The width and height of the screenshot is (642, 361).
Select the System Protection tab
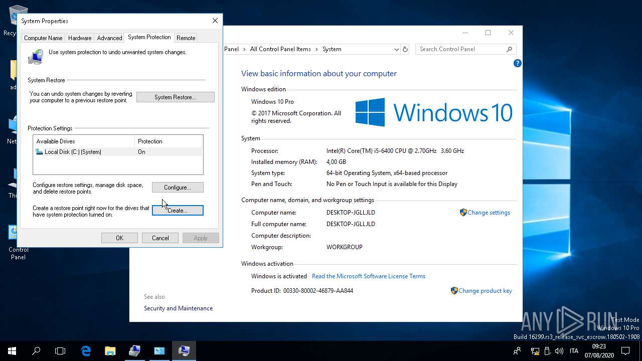pos(149,37)
